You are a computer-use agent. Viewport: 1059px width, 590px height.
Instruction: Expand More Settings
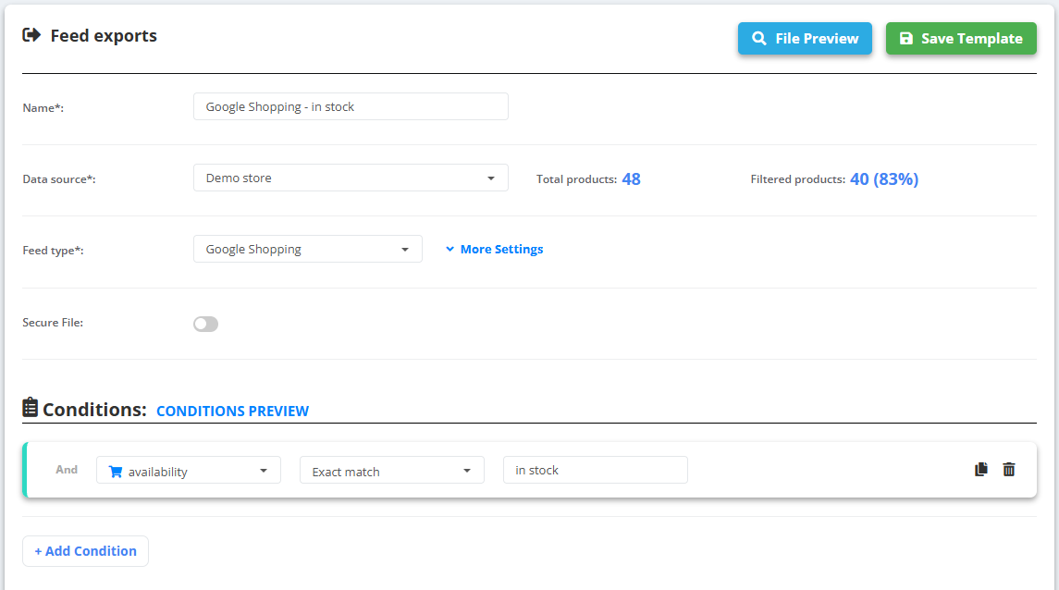click(495, 249)
